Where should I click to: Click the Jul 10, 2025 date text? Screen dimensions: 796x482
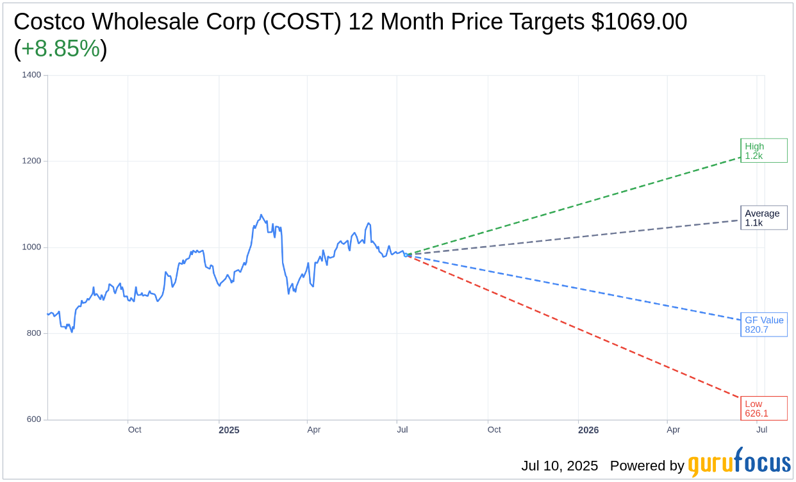point(560,466)
